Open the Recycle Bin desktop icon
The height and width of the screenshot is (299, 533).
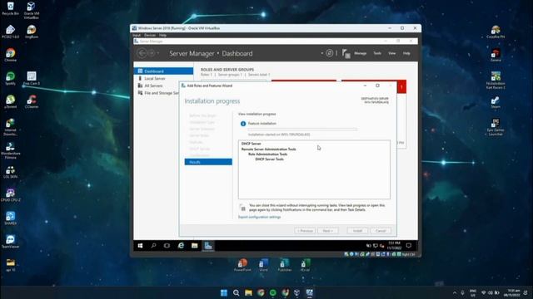click(10, 9)
